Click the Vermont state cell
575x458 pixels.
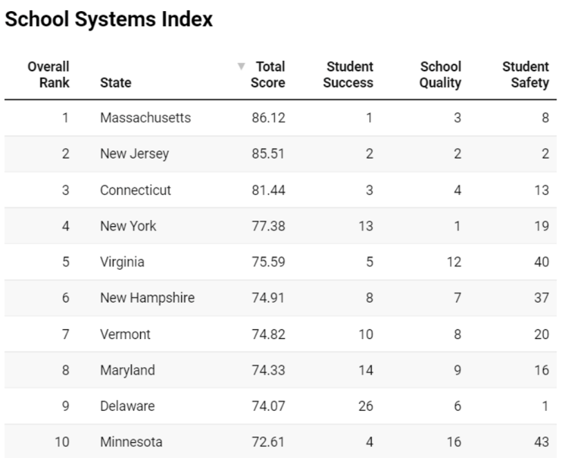point(125,334)
